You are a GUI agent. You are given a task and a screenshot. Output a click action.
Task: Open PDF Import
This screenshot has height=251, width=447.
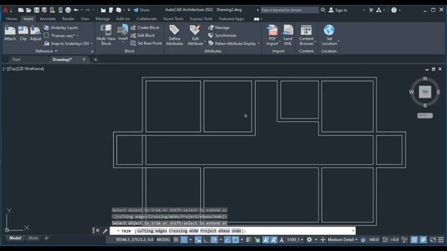tap(272, 35)
